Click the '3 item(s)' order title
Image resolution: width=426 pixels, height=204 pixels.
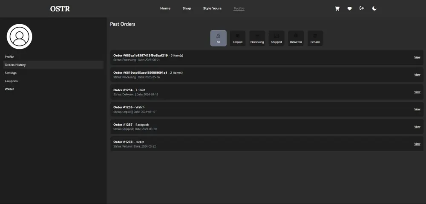click(x=148, y=56)
